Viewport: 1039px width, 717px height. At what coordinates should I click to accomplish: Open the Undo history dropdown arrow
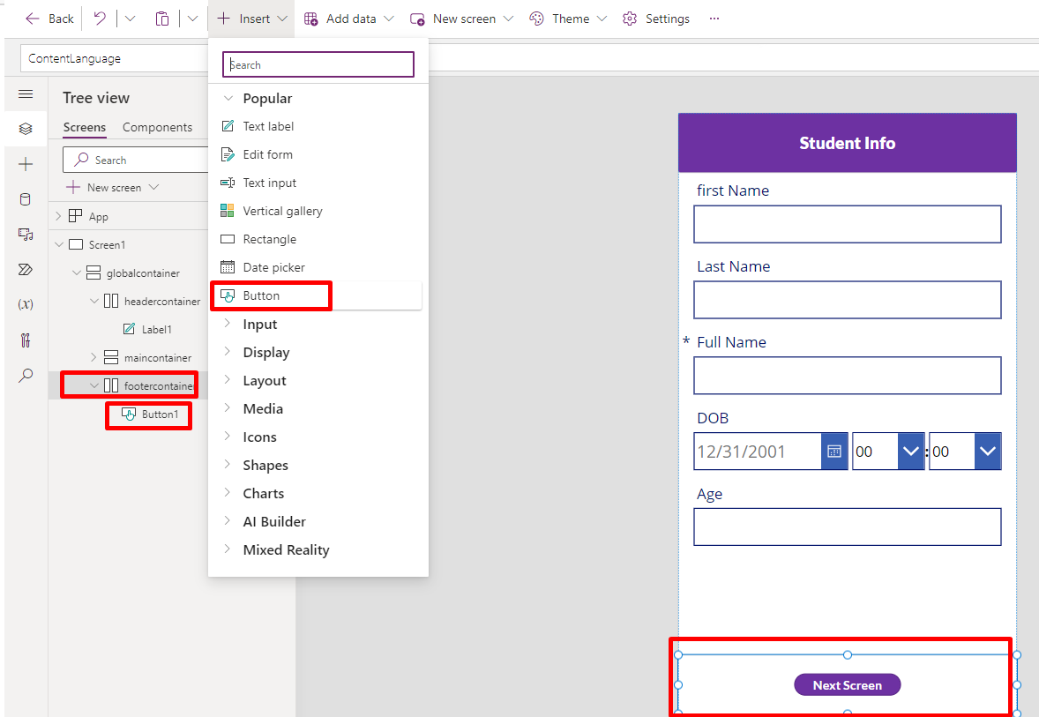(130, 19)
